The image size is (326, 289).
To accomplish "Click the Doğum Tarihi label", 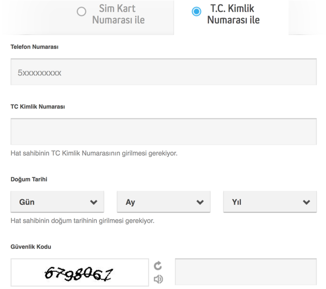I will 29,179.
